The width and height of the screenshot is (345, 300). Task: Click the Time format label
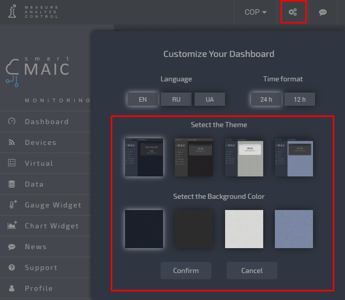coord(283,79)
